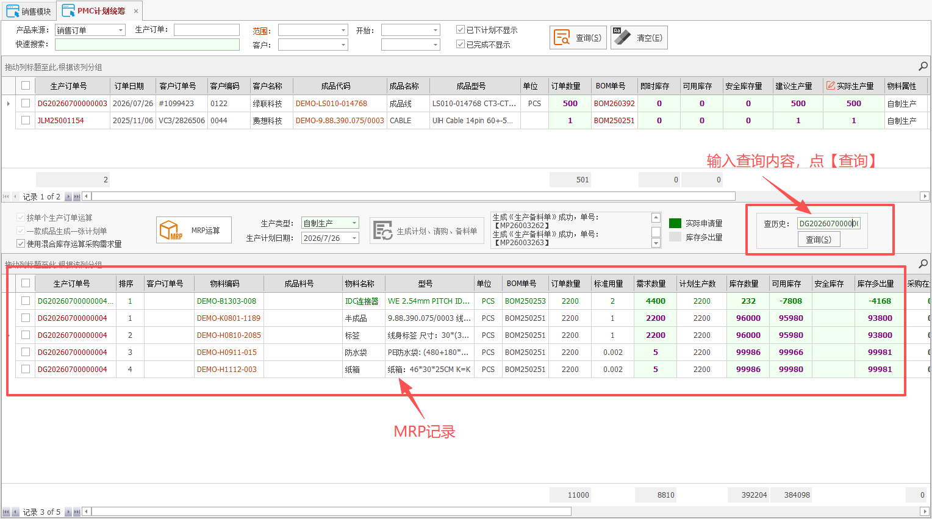Go to next record in upper grid navigator
The image size is (932, 519).
tap(68, 196)
